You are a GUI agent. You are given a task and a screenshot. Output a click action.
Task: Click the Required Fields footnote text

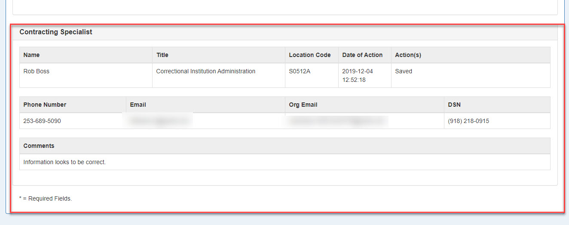tap(46, 198)
